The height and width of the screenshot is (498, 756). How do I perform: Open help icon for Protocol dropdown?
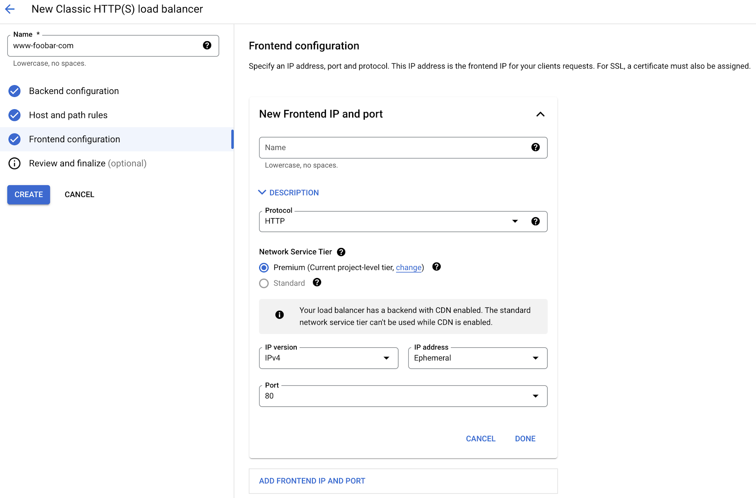(x=536, y=221)
